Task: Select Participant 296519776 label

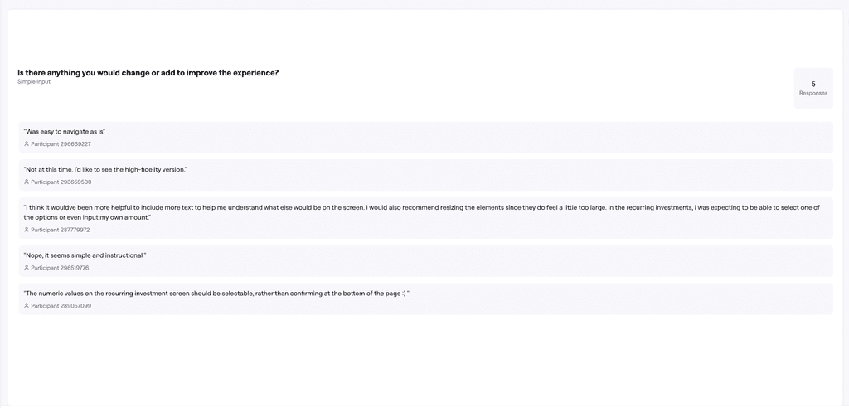Action: [60, 268]
